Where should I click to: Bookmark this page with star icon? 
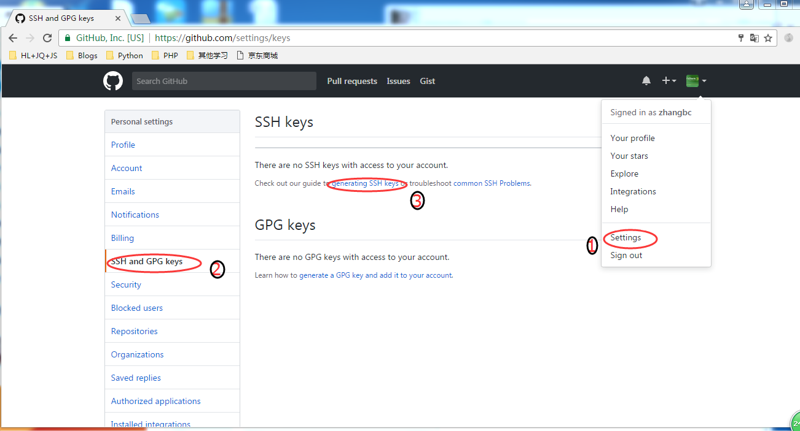coord(768,38)
